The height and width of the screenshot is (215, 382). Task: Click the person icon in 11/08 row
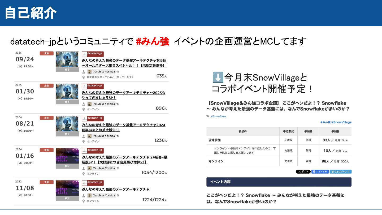click(x=84, y=196)
